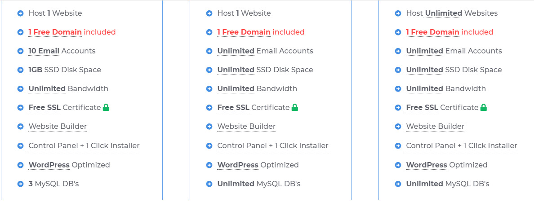
Task: Click the green SSL lock icon in the middle plan
Action: 295,107
